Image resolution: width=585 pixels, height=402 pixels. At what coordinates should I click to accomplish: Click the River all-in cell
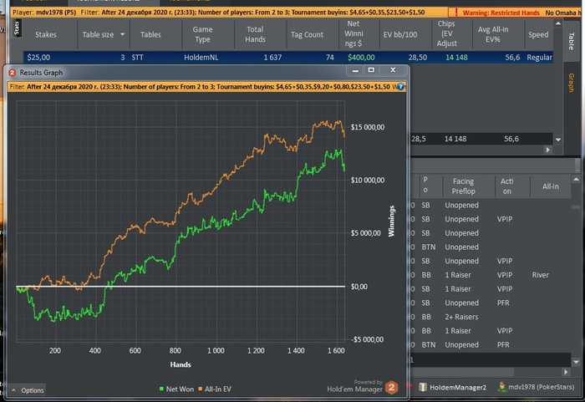(540, 275)
